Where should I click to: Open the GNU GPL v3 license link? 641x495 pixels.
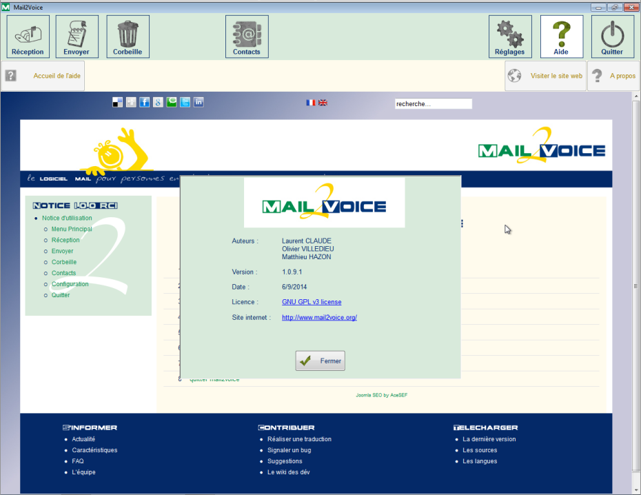point(312,302)
